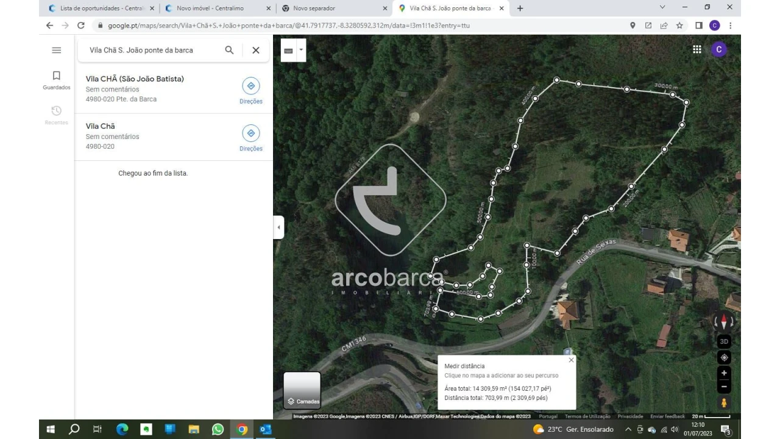780x439 pixels.
Task: Activate the 3D view button
Action: click(723, 341)
